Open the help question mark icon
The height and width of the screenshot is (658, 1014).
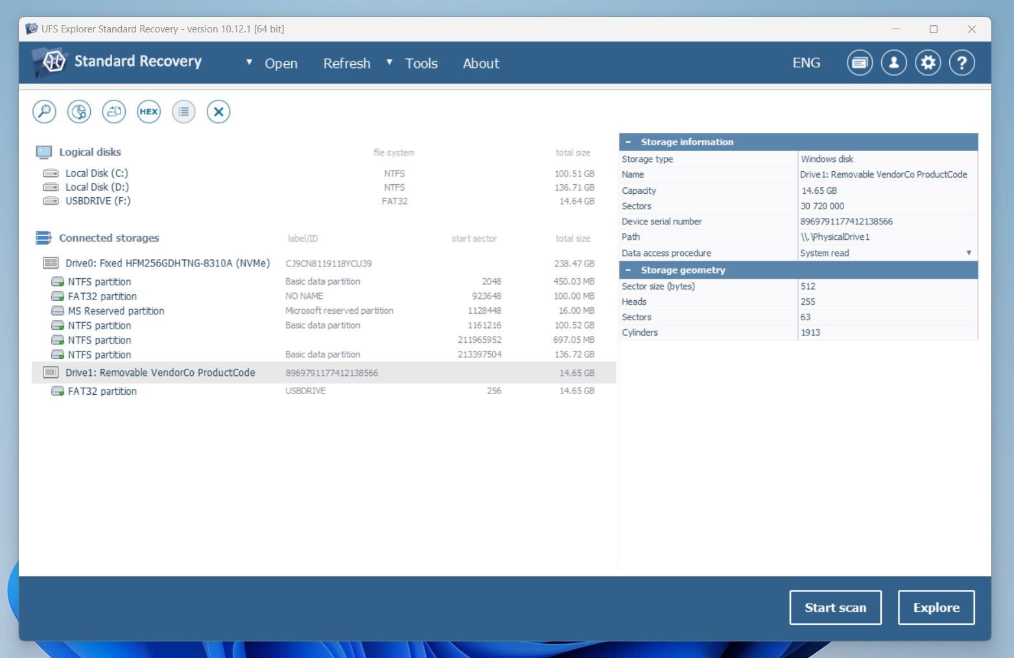962,63
